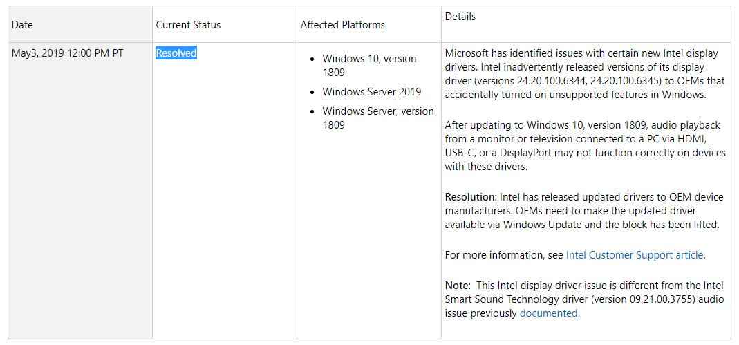Click the bold Resolution label
The height and width of the screenshot is (345, 739).
(x=470, y=196)
